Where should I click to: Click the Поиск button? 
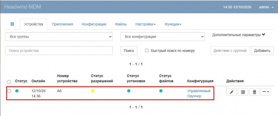129,51
